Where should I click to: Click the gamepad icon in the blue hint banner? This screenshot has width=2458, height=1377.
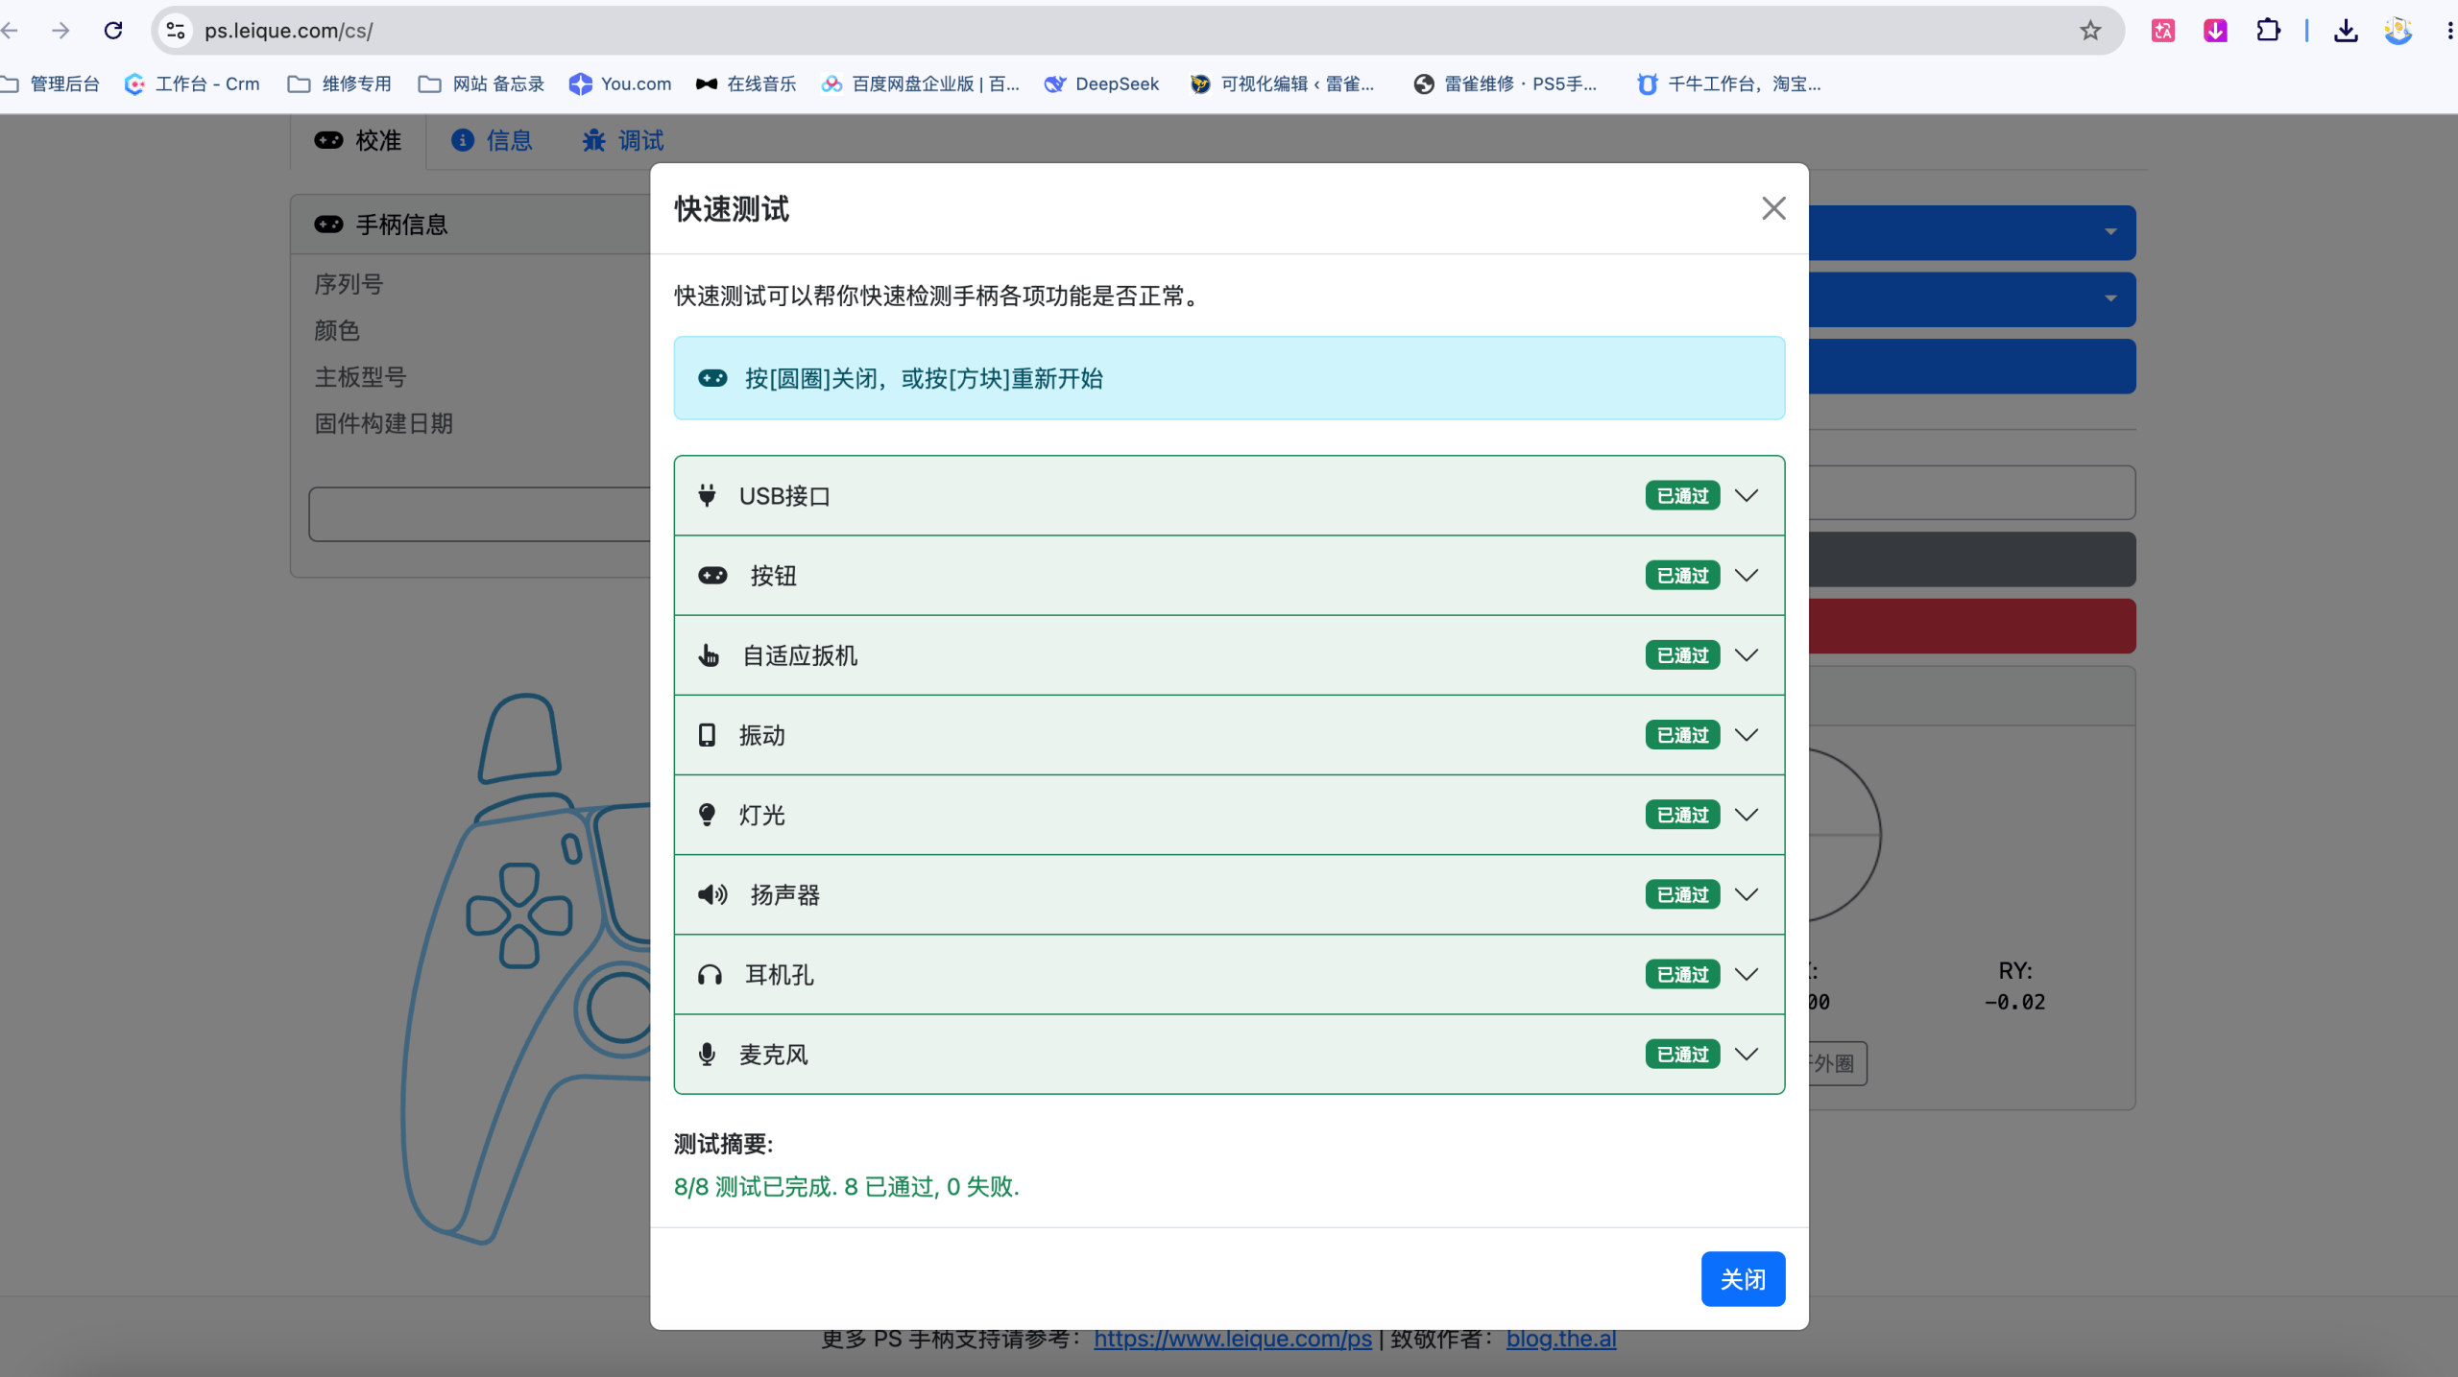(712, 378)
